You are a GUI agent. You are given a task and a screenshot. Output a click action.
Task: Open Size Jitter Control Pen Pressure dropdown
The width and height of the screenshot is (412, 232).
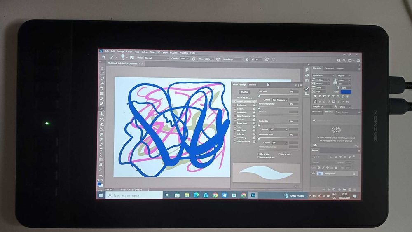280,100
